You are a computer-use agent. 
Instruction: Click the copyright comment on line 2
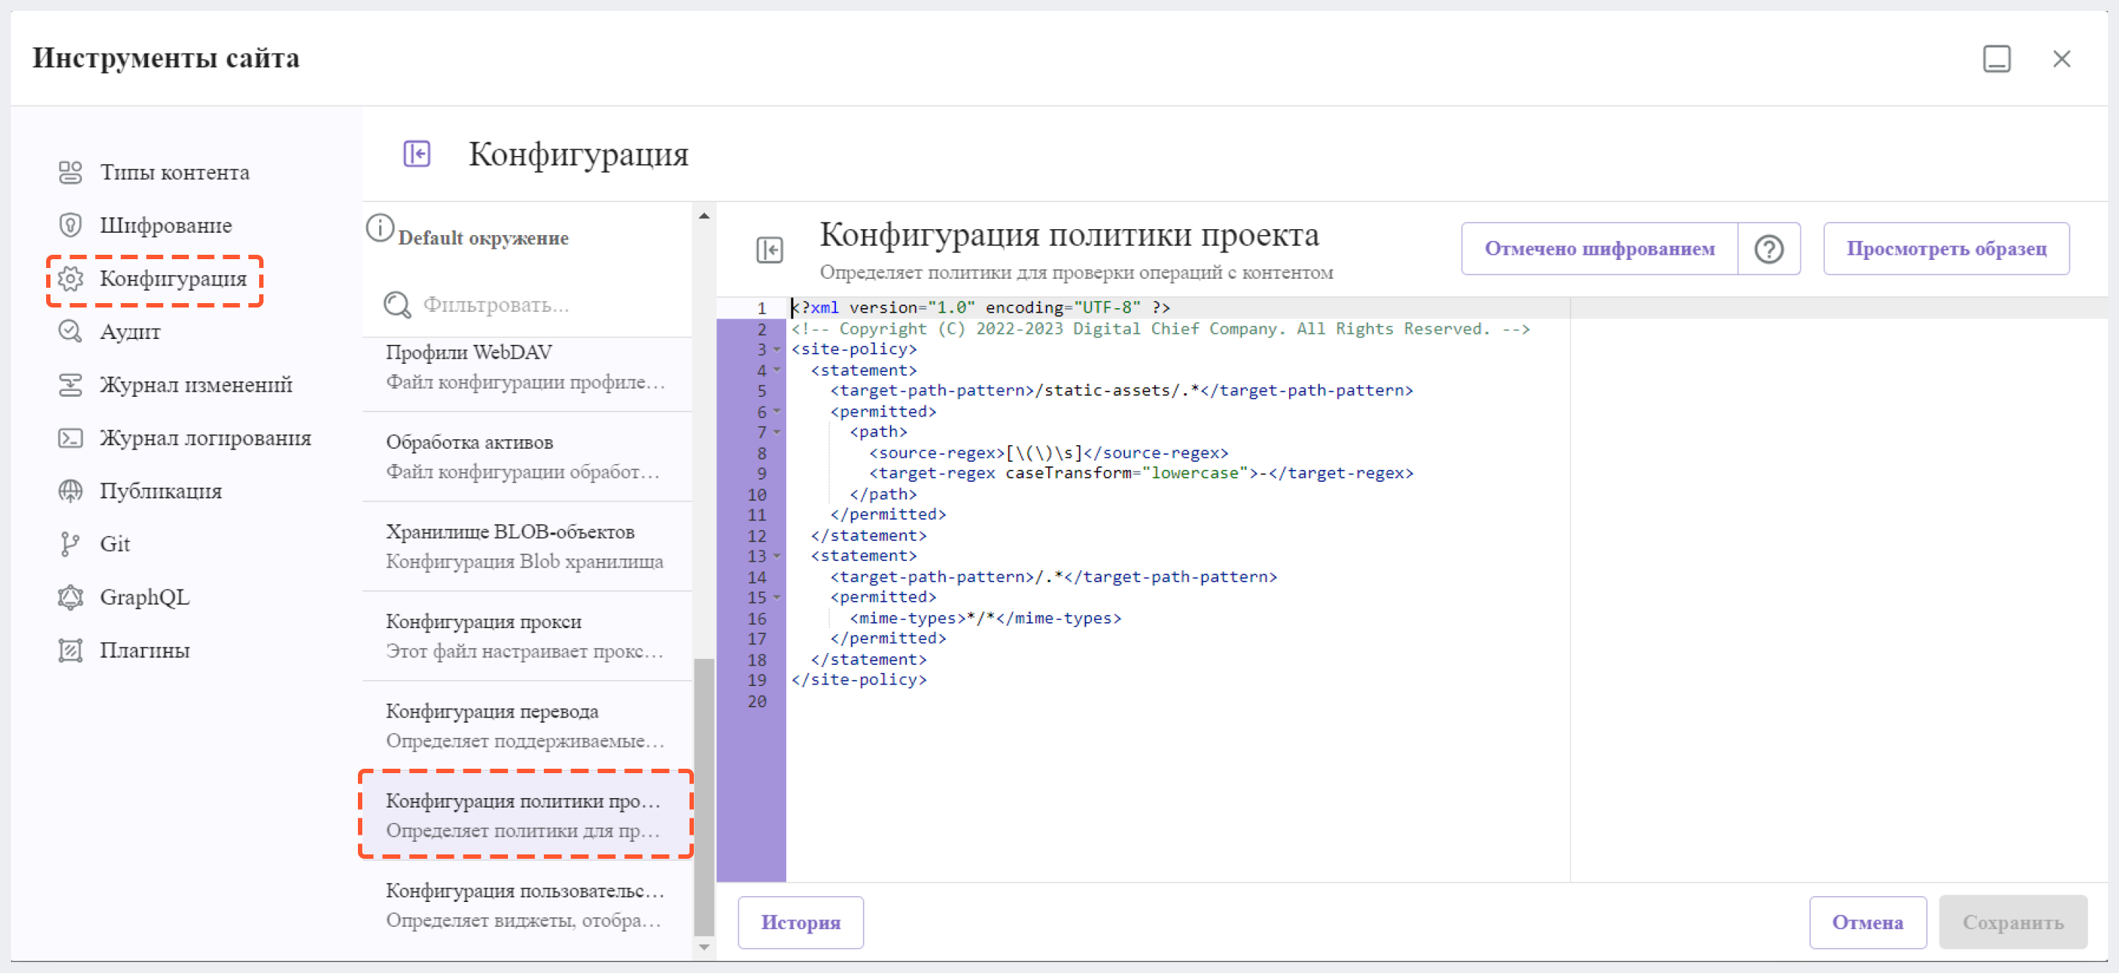coord(1160,329)
